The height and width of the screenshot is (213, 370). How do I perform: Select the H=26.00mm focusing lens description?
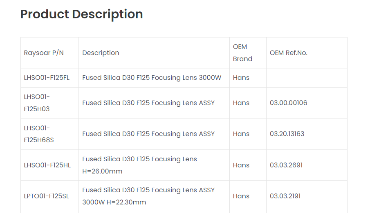coord(139,165)
